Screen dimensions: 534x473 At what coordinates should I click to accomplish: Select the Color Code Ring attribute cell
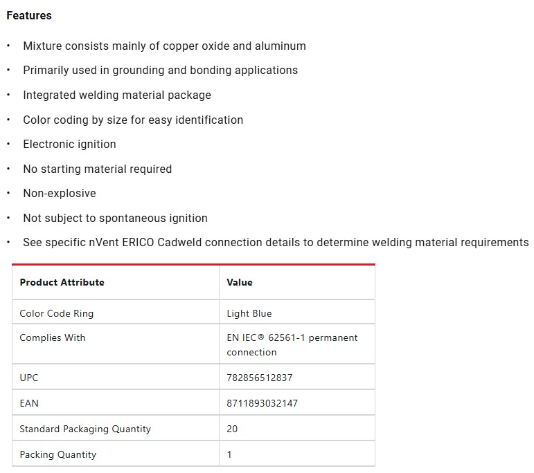56,313
